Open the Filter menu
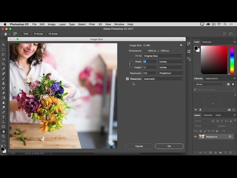This screenshot has width=237, height=178. [92, 24]
